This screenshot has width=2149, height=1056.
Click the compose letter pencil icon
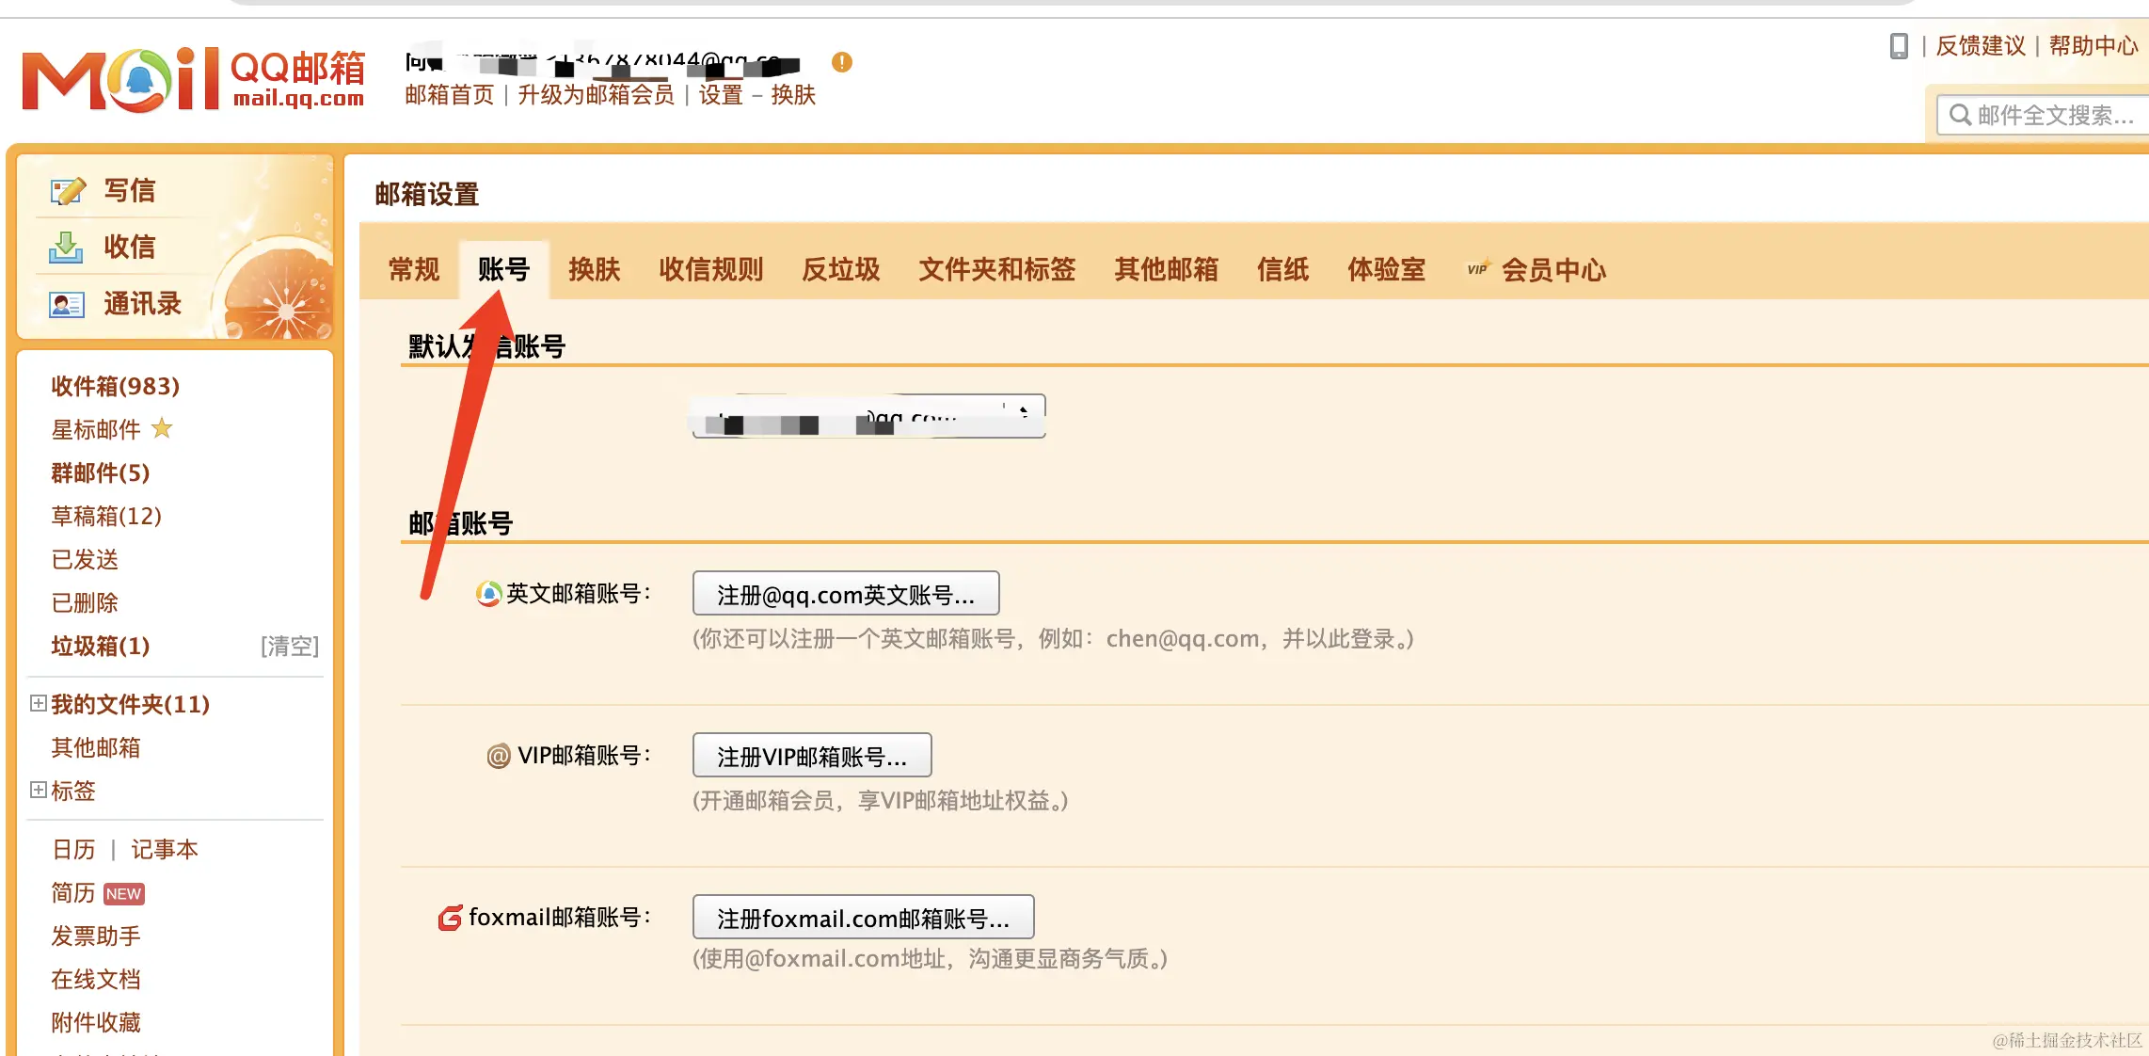pyautogui.click(x=68, y=191)
